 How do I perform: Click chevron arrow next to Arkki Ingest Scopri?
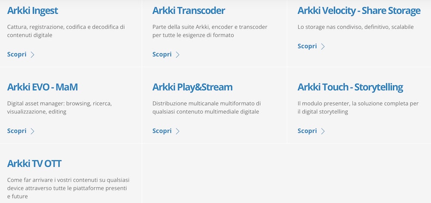tap(33, 55)
